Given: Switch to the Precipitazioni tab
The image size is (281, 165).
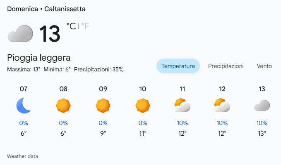Looking at the screenshot, I should point(226,66).
